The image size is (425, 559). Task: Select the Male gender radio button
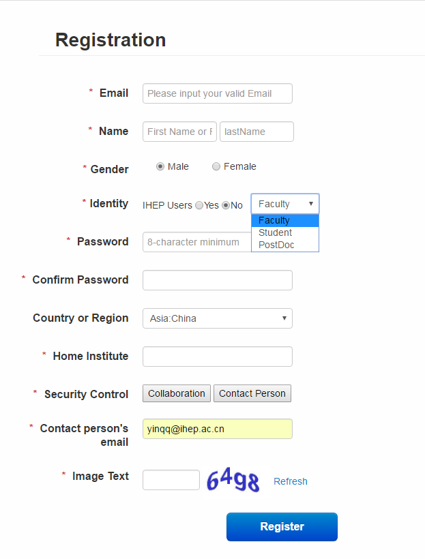click(160, 166)
